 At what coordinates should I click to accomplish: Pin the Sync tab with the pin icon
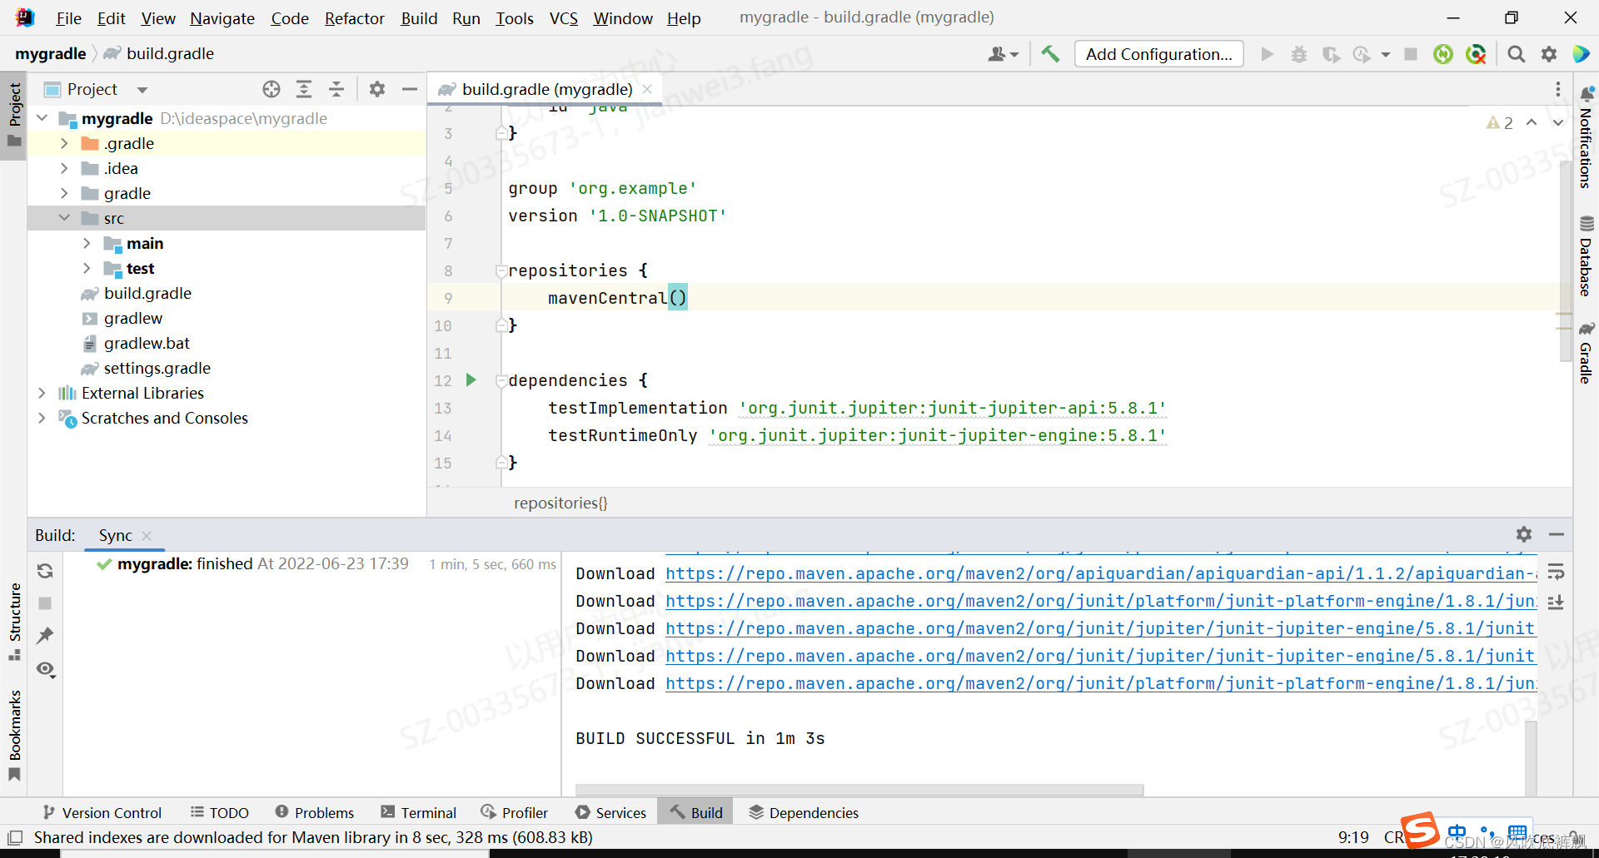pyautogui.click(x=45, y=636)
